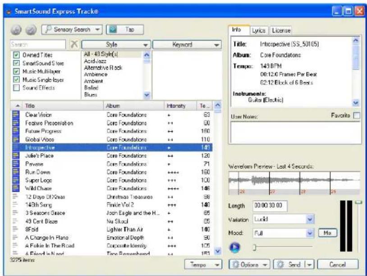The width and height of the screenshot is (367, 276).
Task: Switch to the Info tab
Action: (239, 30)
